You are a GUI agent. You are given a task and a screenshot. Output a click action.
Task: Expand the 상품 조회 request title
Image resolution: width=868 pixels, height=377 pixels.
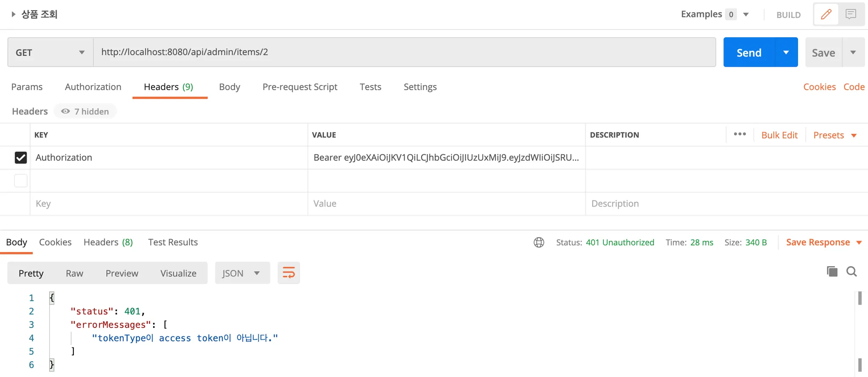[14, 14]
